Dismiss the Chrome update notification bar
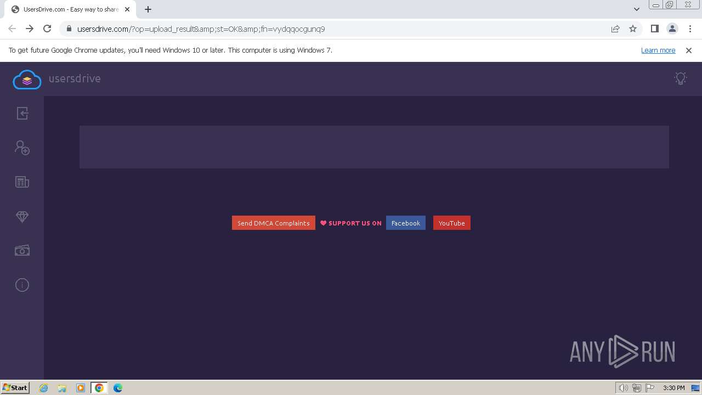Image resolution: width=702 pixels, height=395 pixels. pos(689,50)
